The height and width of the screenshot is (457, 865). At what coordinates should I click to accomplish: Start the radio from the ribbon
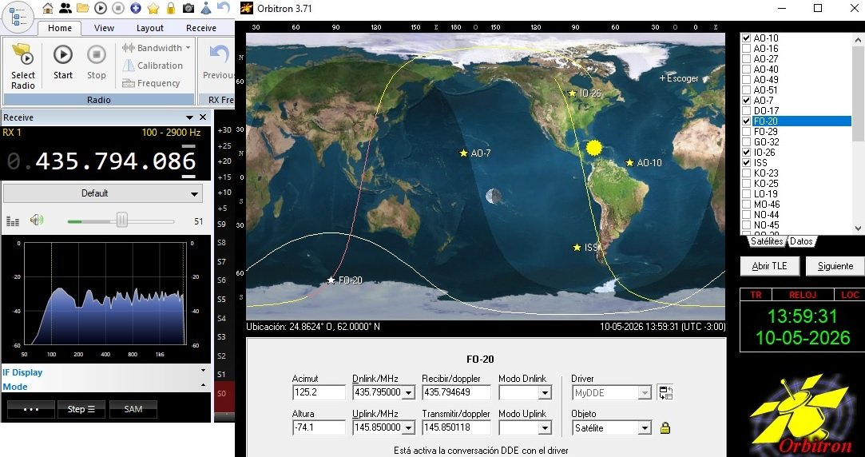[63, 62]
